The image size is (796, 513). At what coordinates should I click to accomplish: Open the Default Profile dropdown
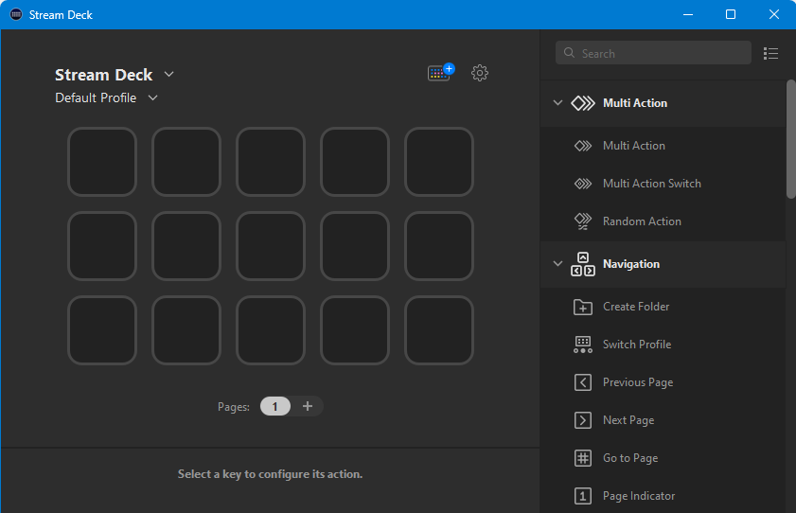tap(152, 97)
